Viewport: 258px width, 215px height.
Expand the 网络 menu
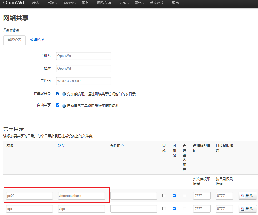click(140, 3)
